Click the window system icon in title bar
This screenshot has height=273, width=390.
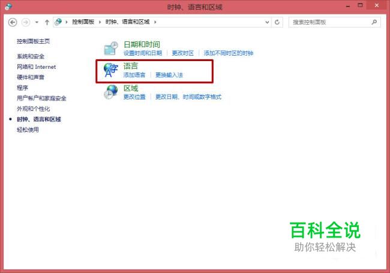8,7
